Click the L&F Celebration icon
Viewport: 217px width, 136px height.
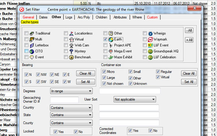pyautogui.click(x=150, y=57)
